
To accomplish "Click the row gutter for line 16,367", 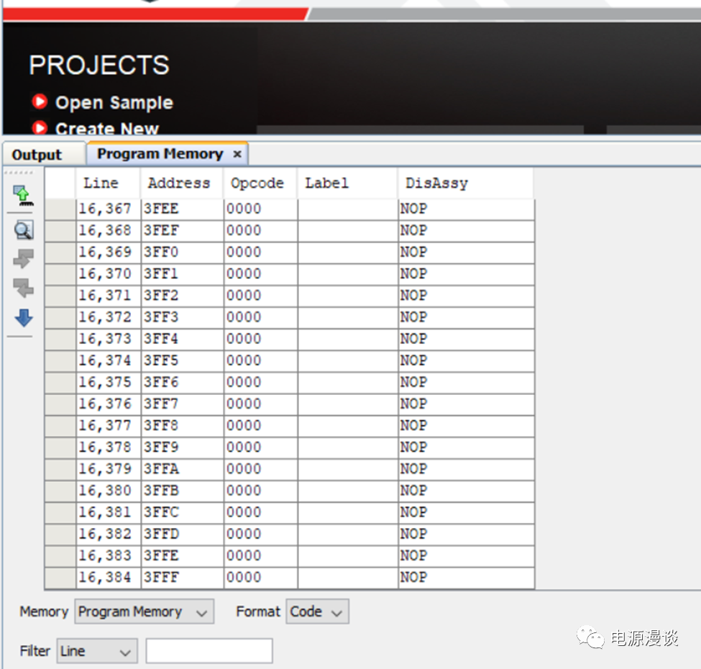I will click(x=60, y=209).
